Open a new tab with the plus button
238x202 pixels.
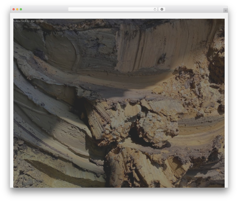click(x=226, y=11)
